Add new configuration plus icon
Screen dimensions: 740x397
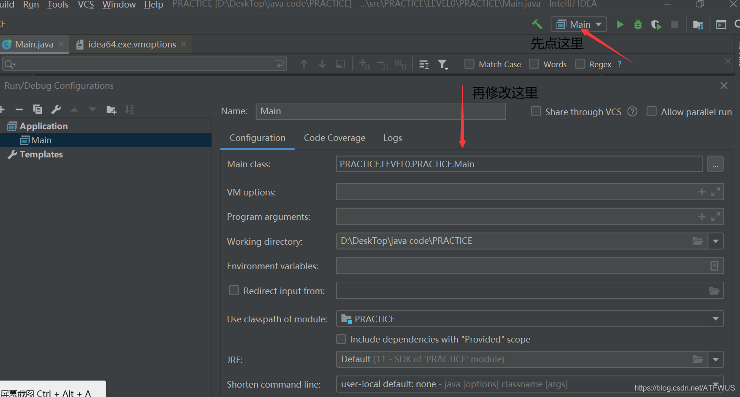pyautogui.click(x=2, y=109)
